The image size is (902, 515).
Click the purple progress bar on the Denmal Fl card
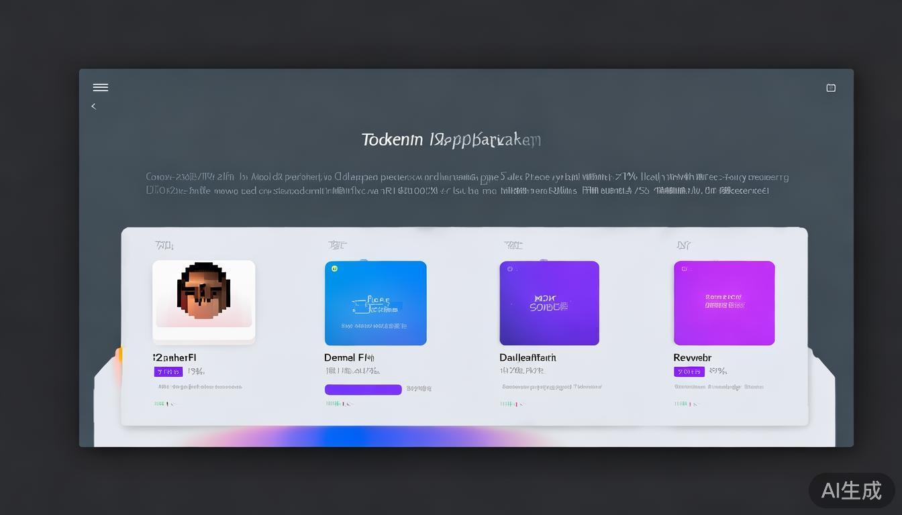[x=362, y=389]
